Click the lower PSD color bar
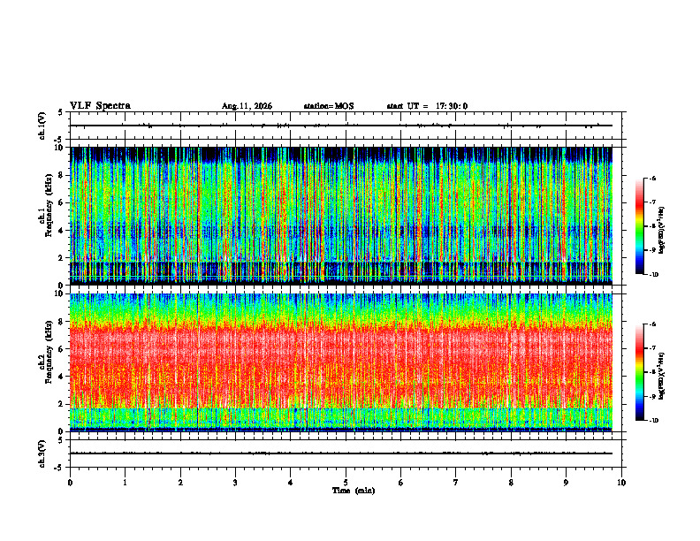The width and height of the screenshot is (700, 541). point(639,372)
